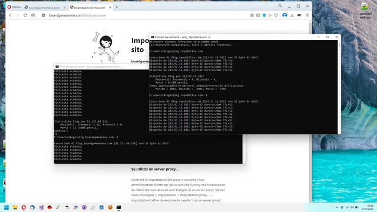Open the tab search magnifier

pos(280,6)
